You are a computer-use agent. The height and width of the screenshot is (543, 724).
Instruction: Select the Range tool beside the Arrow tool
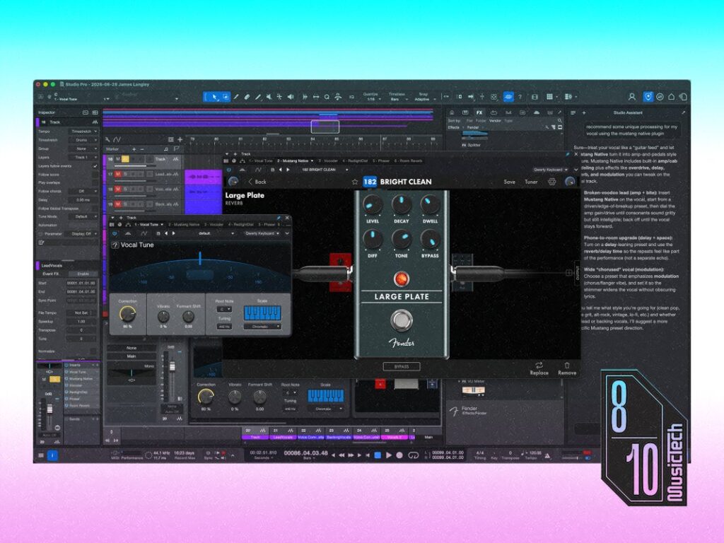click(226, 97)
